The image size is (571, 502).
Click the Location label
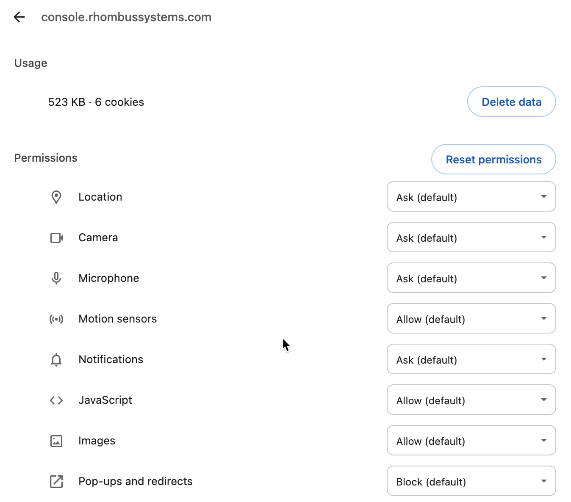100,197
